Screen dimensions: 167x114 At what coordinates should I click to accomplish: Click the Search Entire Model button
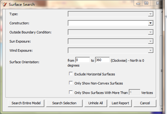[26, 103]
